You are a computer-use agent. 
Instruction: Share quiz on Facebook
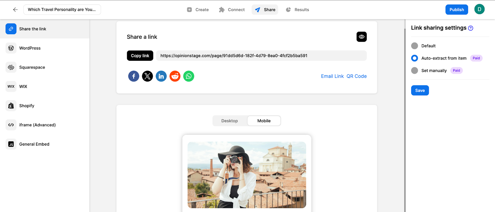[134, 76]
